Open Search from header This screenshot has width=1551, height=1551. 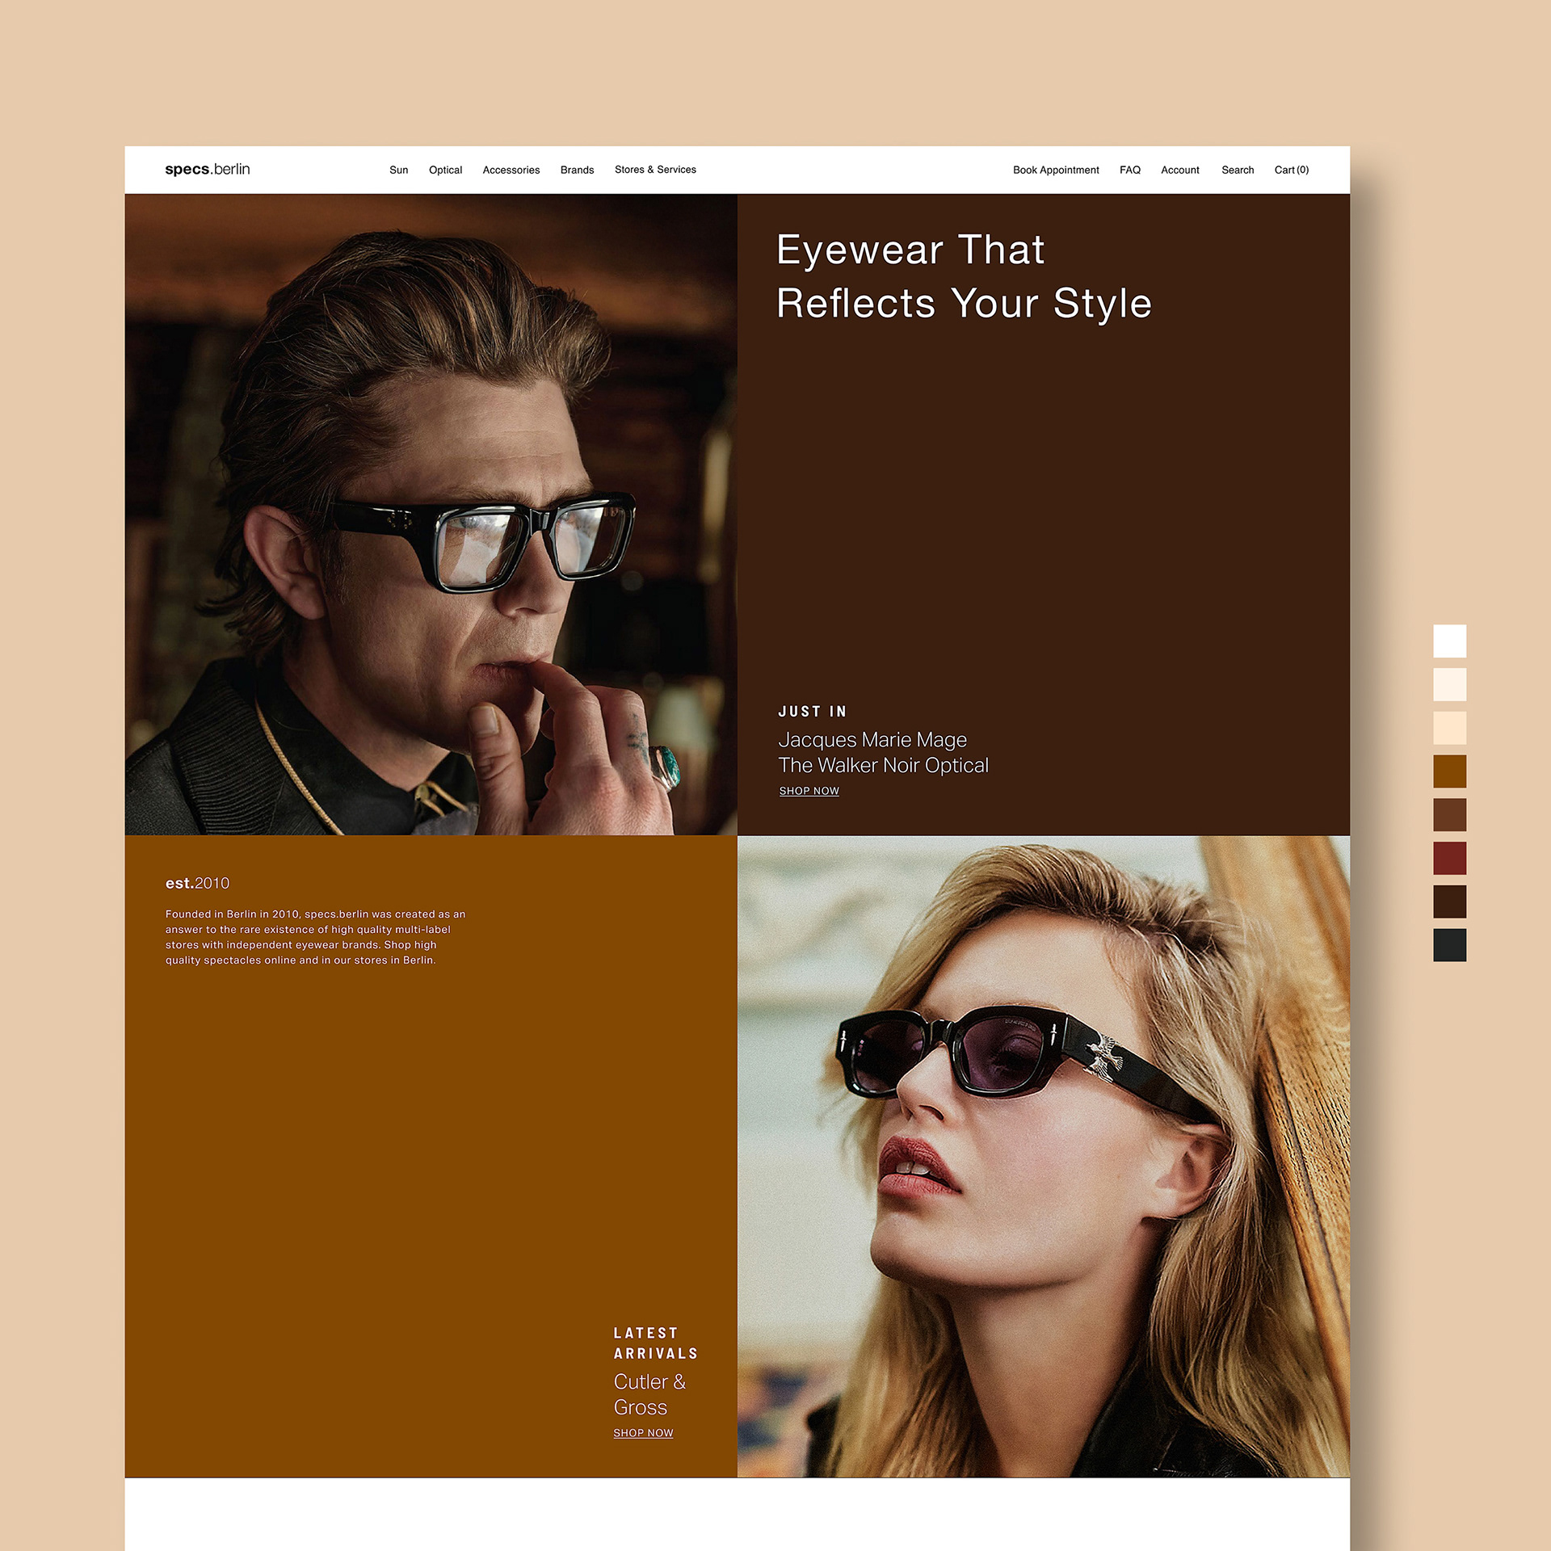click(1237, 170)
